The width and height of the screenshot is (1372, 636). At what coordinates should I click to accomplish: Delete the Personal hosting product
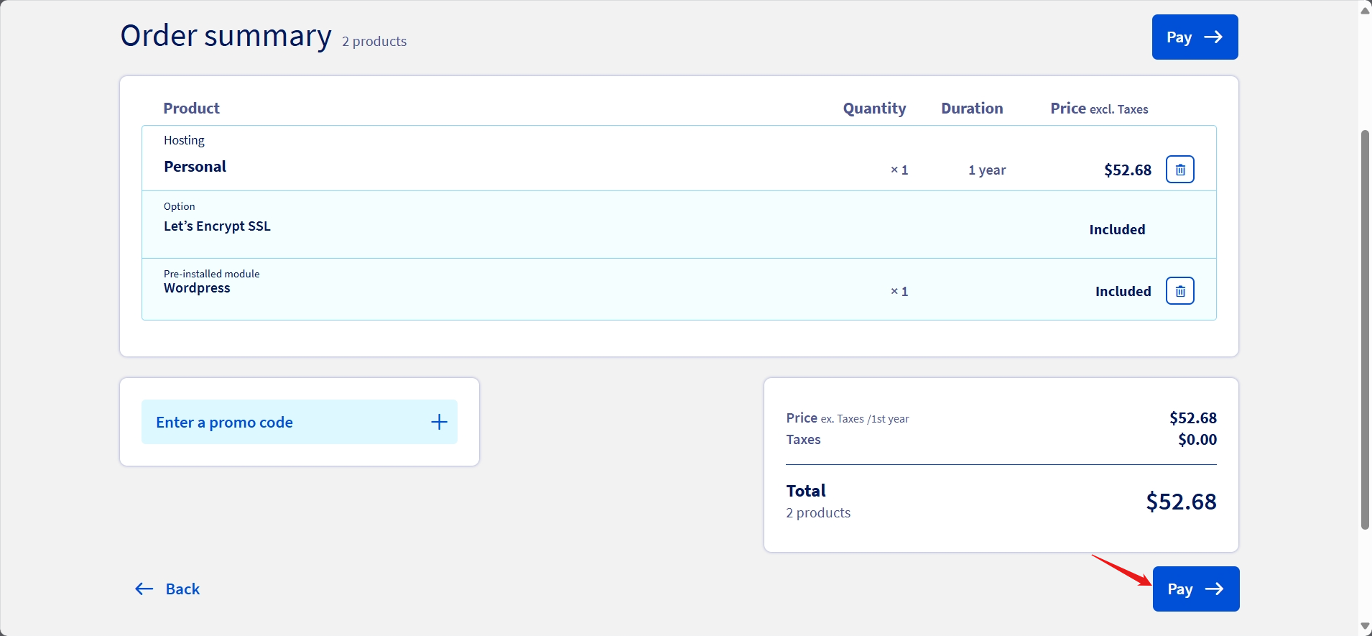pos(1179,170)
